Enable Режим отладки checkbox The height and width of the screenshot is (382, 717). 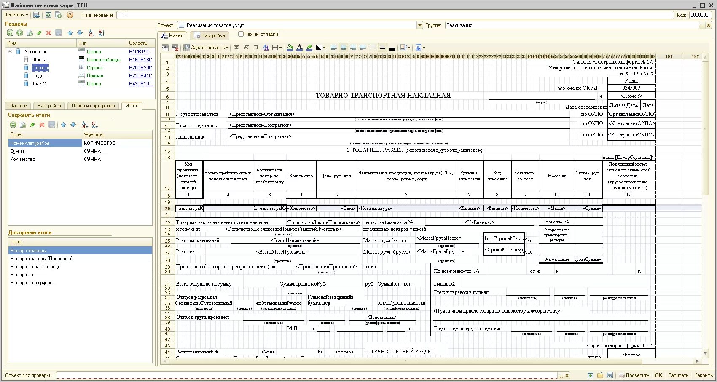click(x=241, y=34)
